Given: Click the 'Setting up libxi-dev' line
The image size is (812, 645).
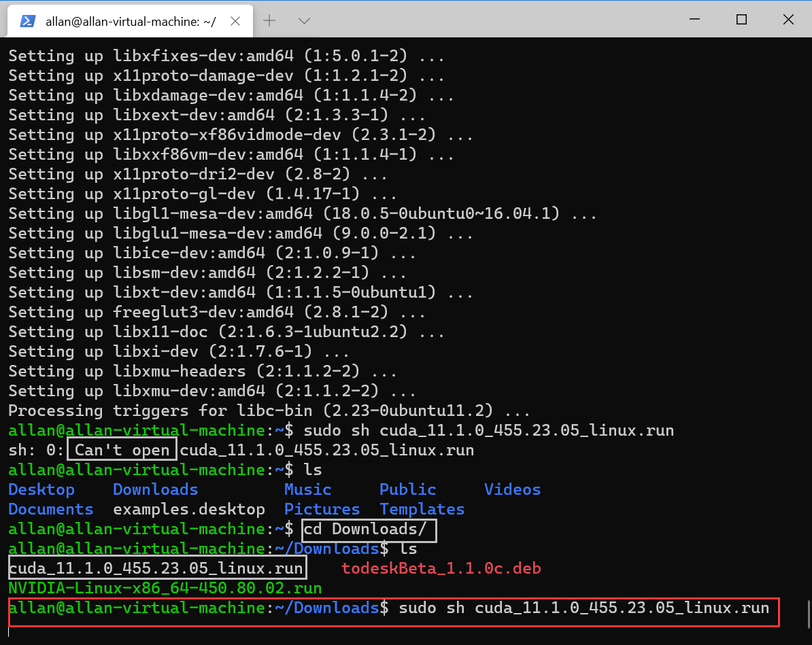Looking at the screenshot, I should pyautogui.click(x=179, y=351).
